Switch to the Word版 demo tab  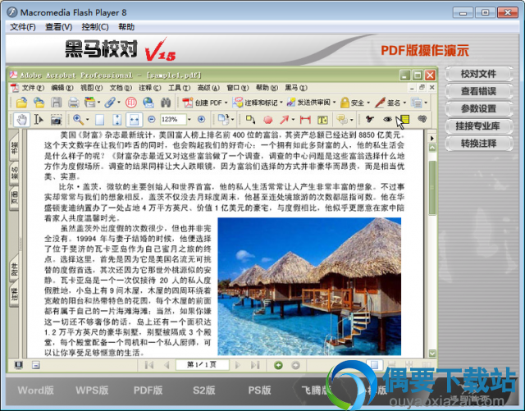35,390
